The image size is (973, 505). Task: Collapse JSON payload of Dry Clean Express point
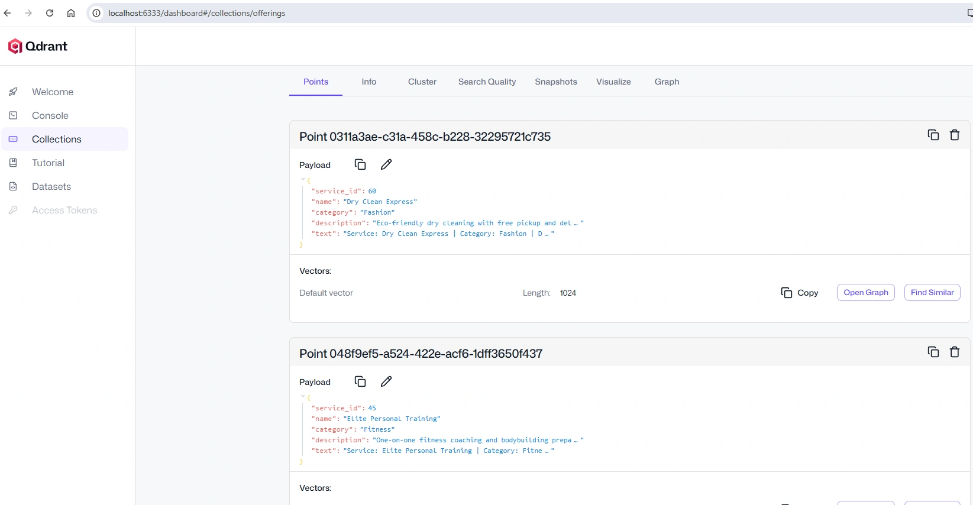(303, 179)
